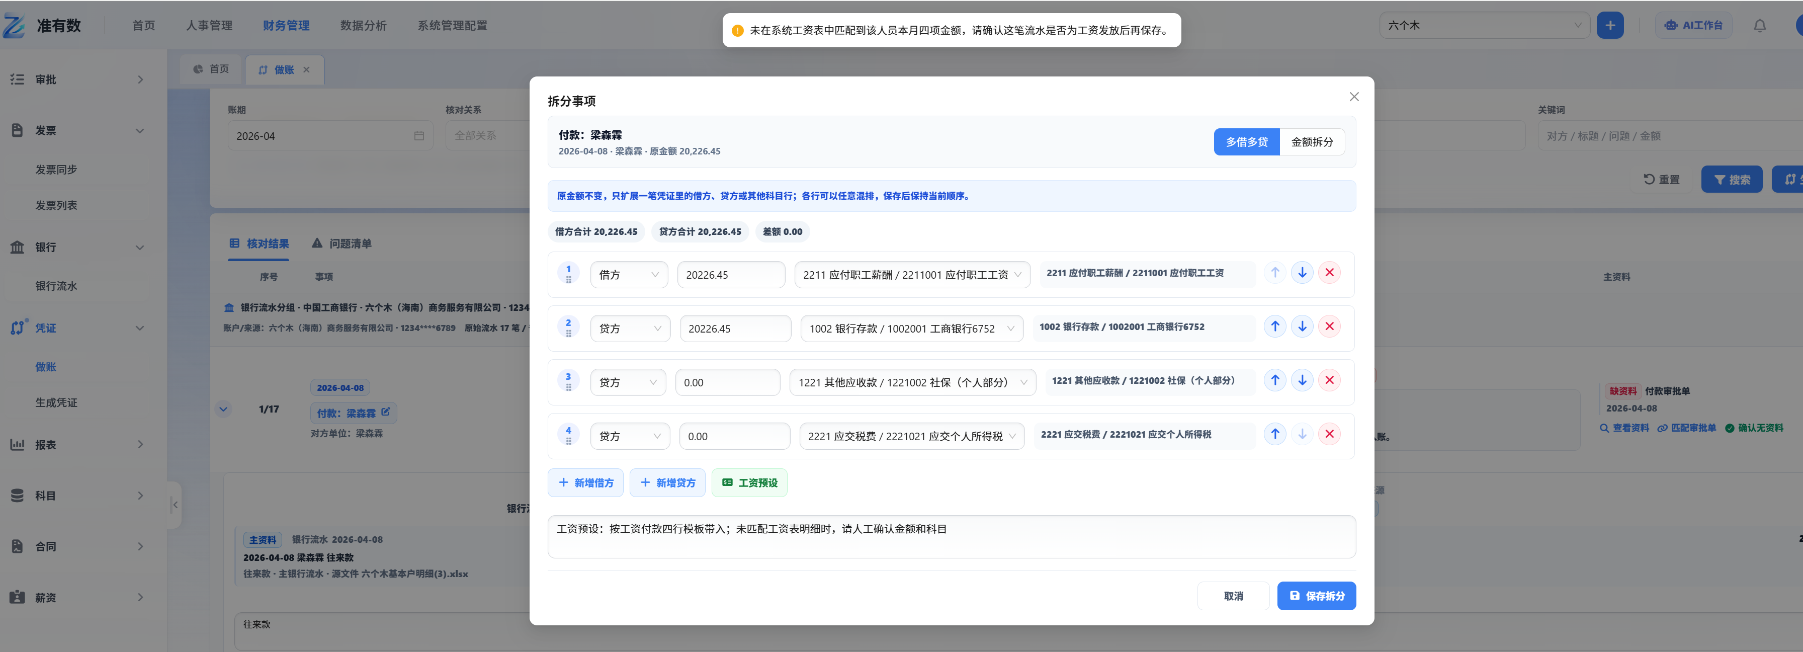
Task: Move row 3 up with arrow icon
Action: (x=1274, y=380)
